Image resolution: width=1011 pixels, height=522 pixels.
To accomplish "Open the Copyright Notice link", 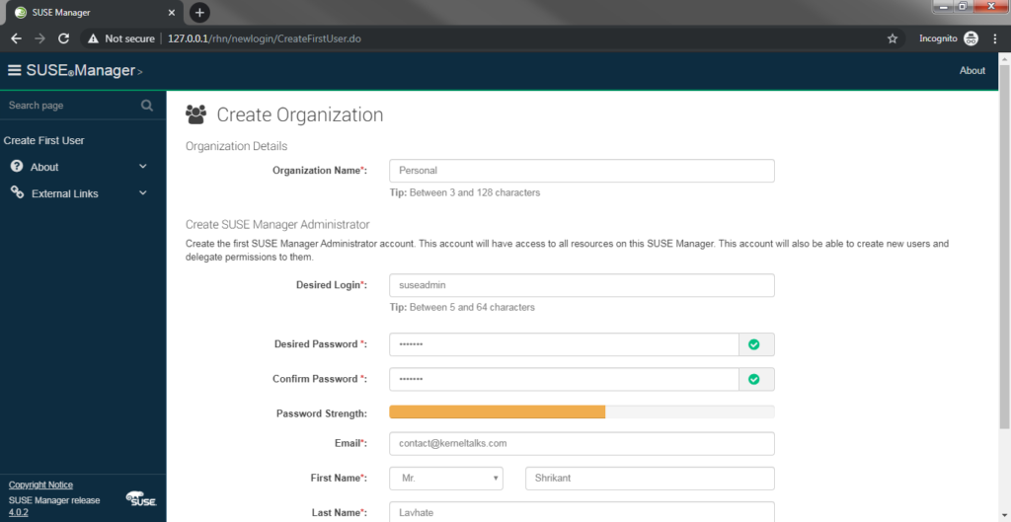I will [40, 485].
